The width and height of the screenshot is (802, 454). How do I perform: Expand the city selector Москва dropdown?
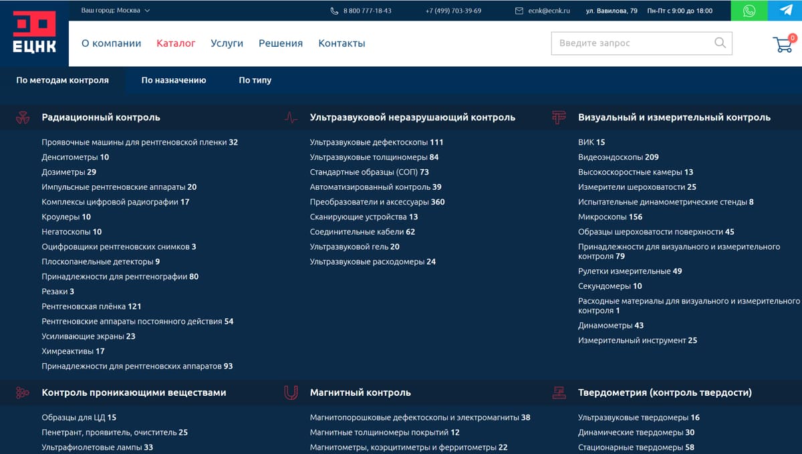(x=116, y=11)
